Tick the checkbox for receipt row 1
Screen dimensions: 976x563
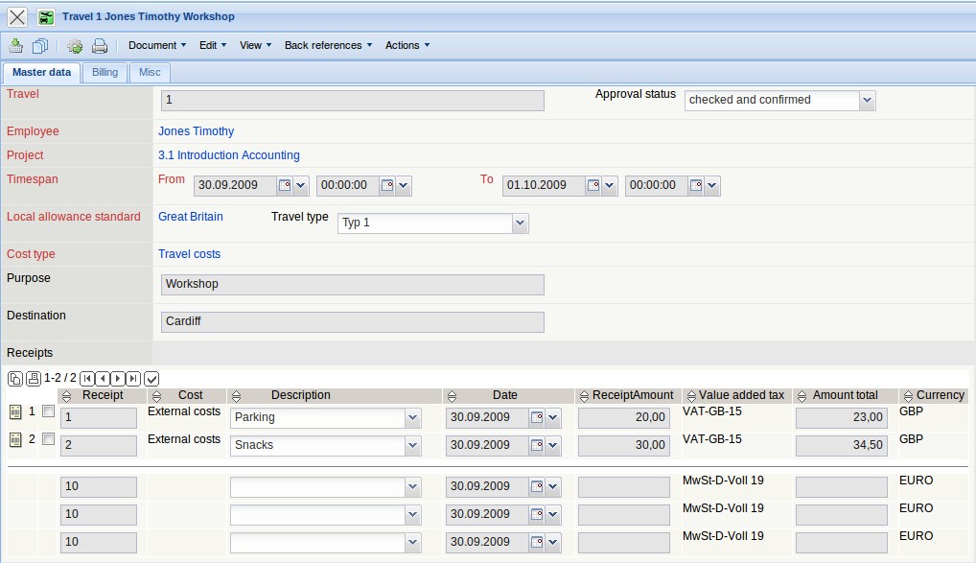click(48, 411)
